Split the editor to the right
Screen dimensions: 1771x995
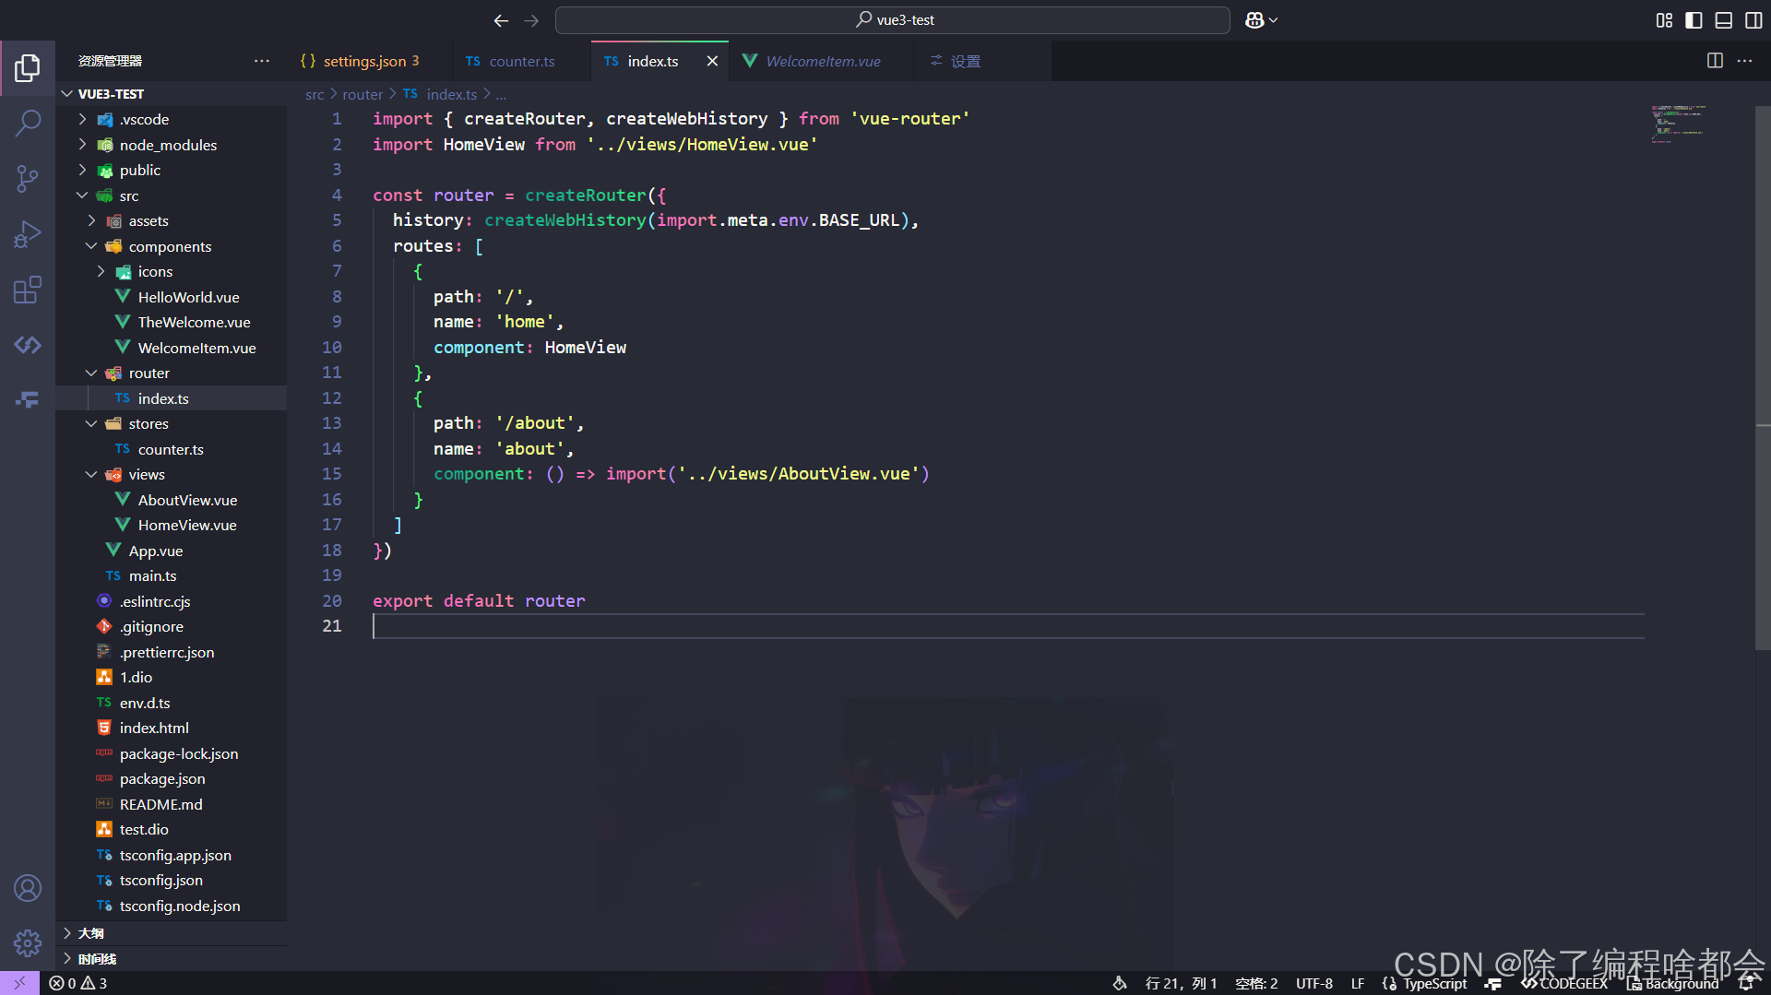(x=1715, y=61)
